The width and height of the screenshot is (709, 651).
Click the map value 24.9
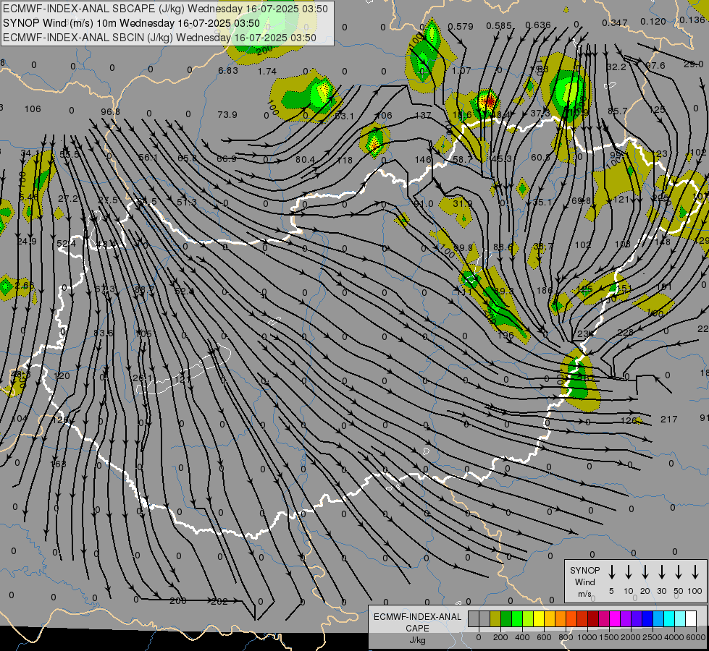click(26, 242)
